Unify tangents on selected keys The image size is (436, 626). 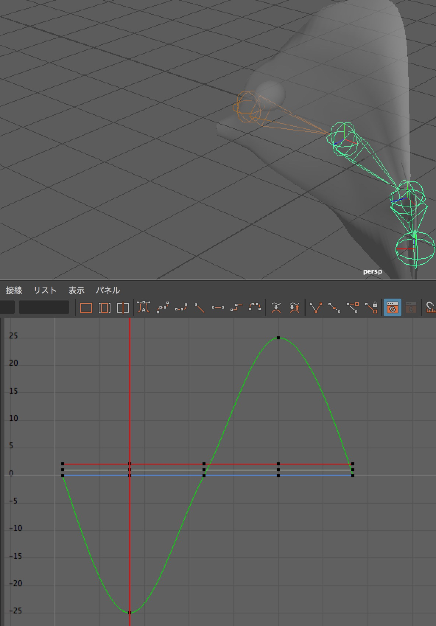click(x=334, y=307)
